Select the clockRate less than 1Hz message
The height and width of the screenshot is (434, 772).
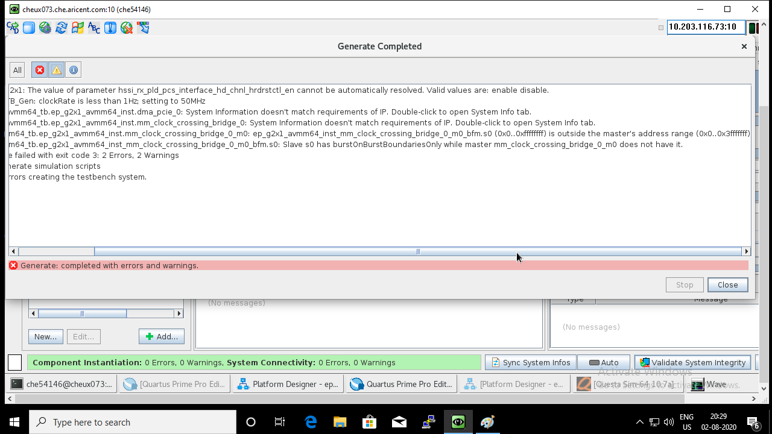pyautogui.click(x=107, y=101)
